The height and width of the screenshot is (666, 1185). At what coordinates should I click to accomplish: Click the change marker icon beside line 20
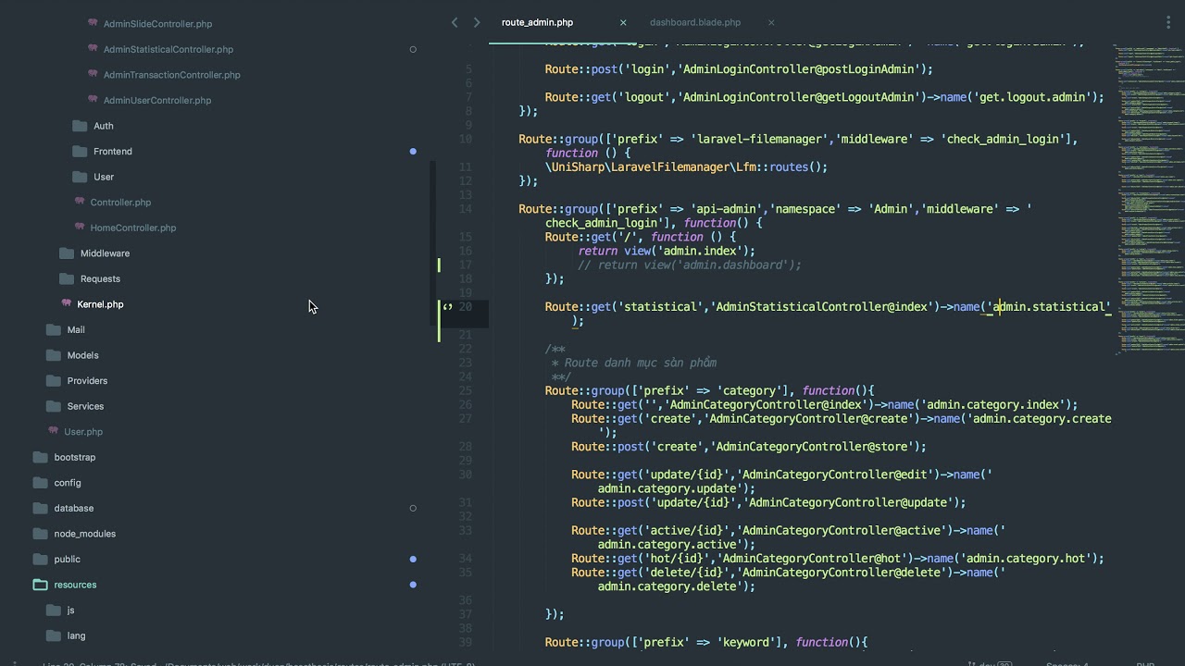[448, 307]
